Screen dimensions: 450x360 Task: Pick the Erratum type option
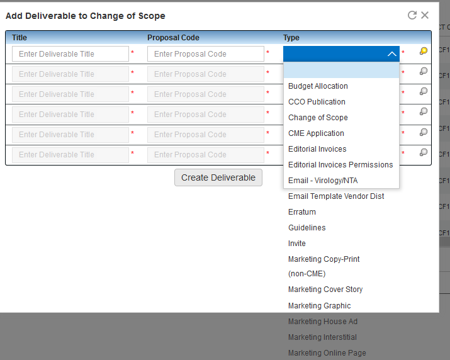[x=300, y=212]
